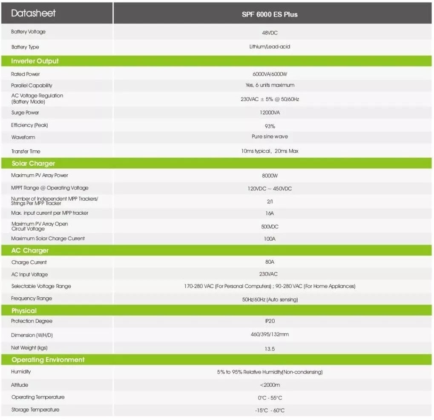Click the 8000W maximum PV array value
This screenshot has width=434, height=420.
click(x=270, y=175)
